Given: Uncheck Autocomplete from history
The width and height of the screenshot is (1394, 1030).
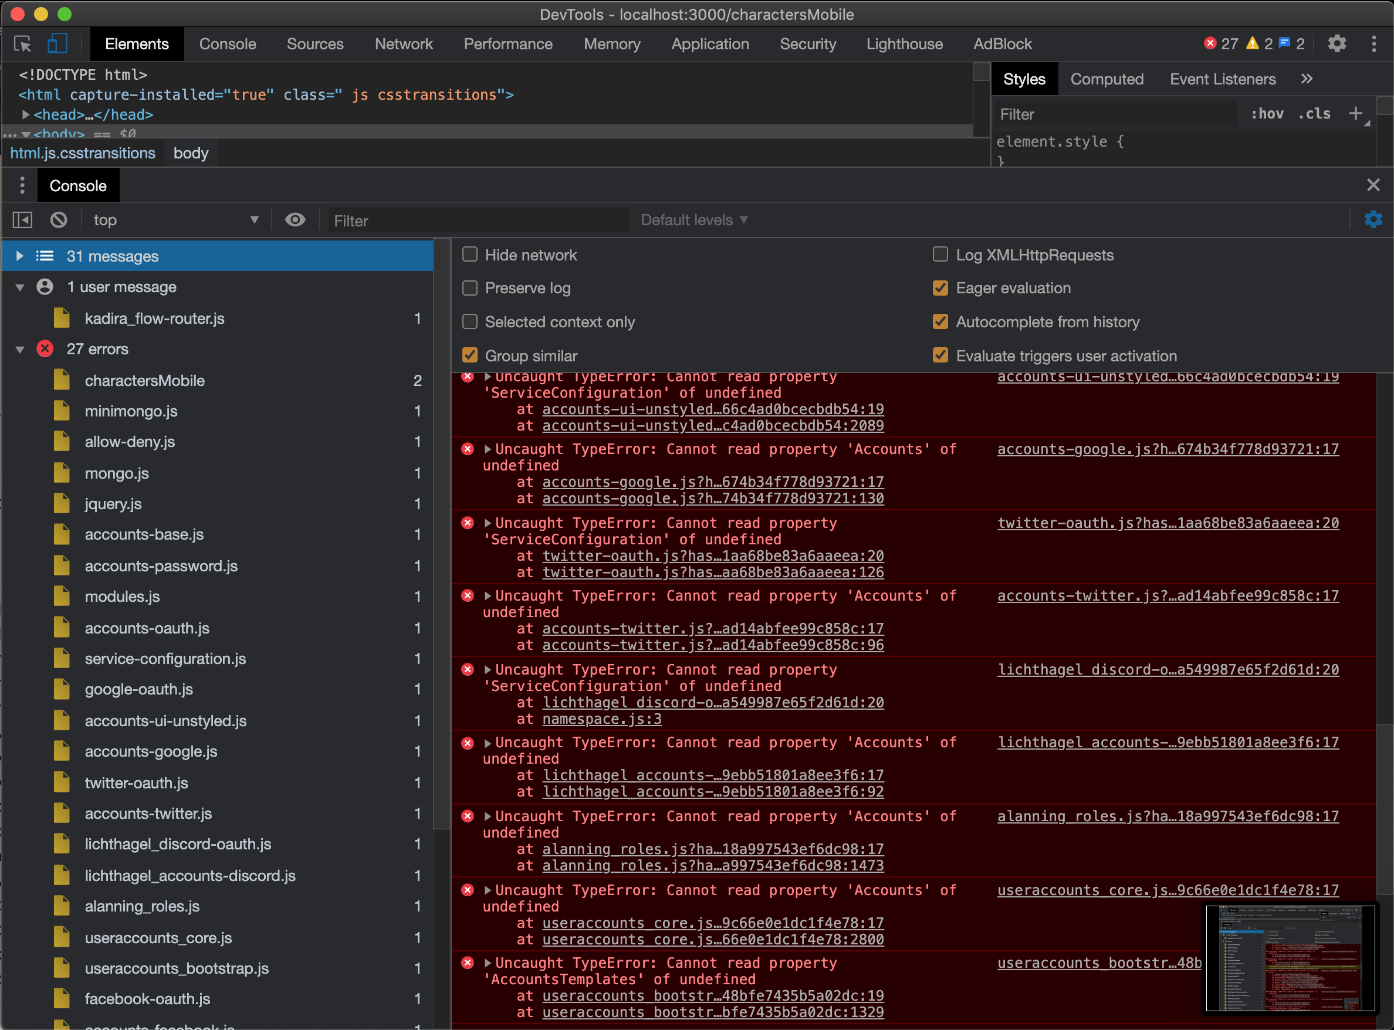Looking at the screenshot, I should (940, 321).
